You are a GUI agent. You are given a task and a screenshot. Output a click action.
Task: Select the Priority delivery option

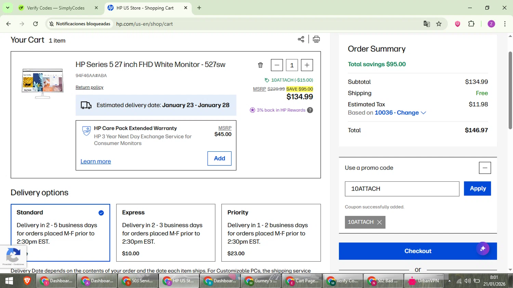click(x=271, y=233)
